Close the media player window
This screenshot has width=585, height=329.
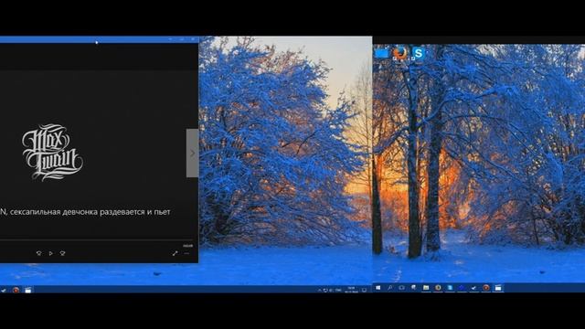click(193, 39)
